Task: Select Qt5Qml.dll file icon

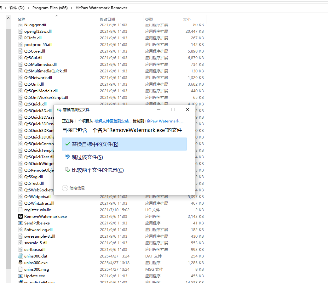Action: click(x=20, y=84)
